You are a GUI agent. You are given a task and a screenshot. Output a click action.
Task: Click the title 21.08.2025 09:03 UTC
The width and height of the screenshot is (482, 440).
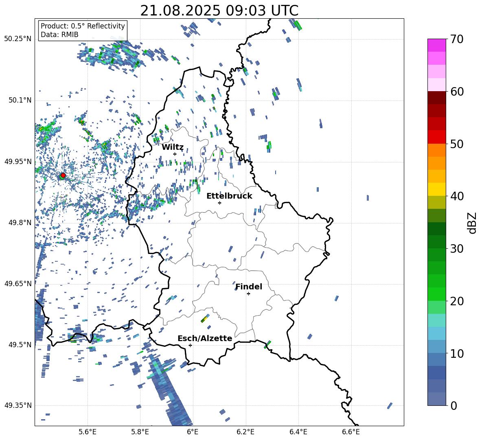219,11
